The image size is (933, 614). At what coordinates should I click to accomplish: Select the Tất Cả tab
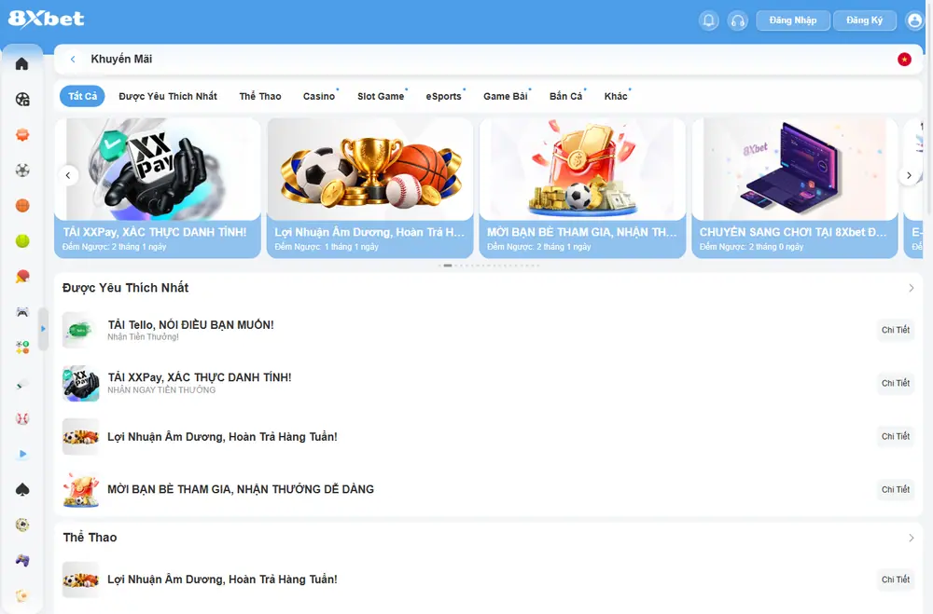click(x=82, y=96)
